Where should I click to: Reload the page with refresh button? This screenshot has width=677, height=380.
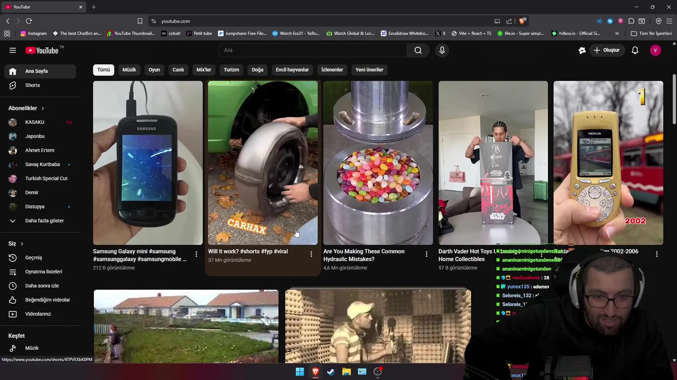tap(29, 21)
